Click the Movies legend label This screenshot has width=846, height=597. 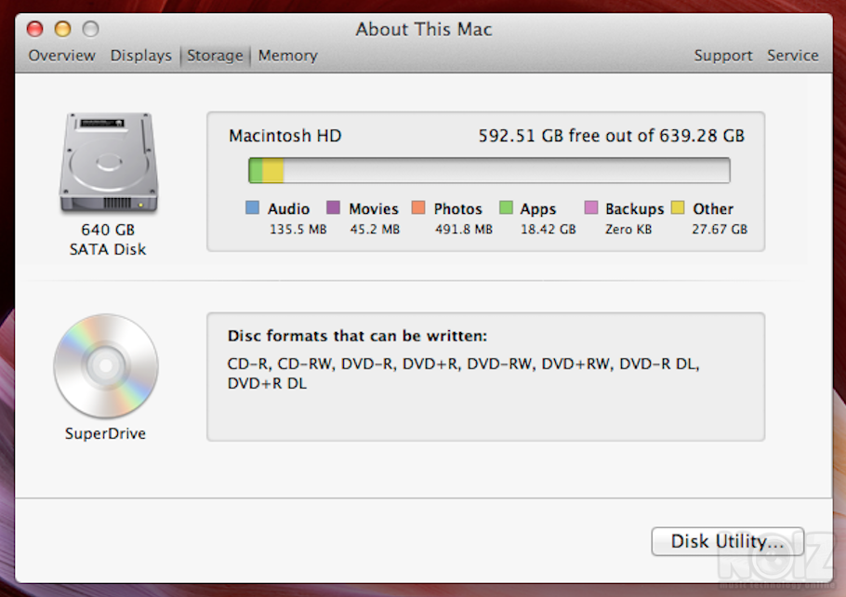click(x=374, y=209)
